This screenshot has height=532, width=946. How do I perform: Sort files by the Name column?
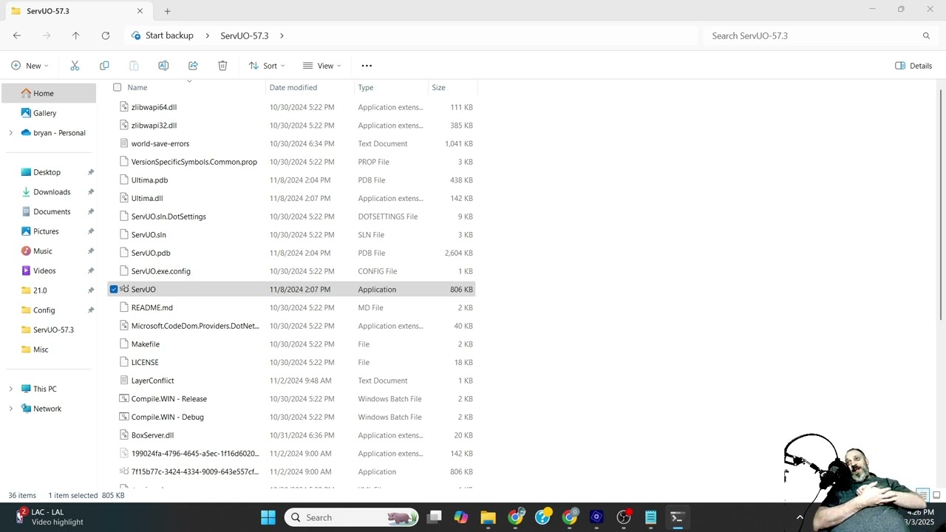click(137, 87)
